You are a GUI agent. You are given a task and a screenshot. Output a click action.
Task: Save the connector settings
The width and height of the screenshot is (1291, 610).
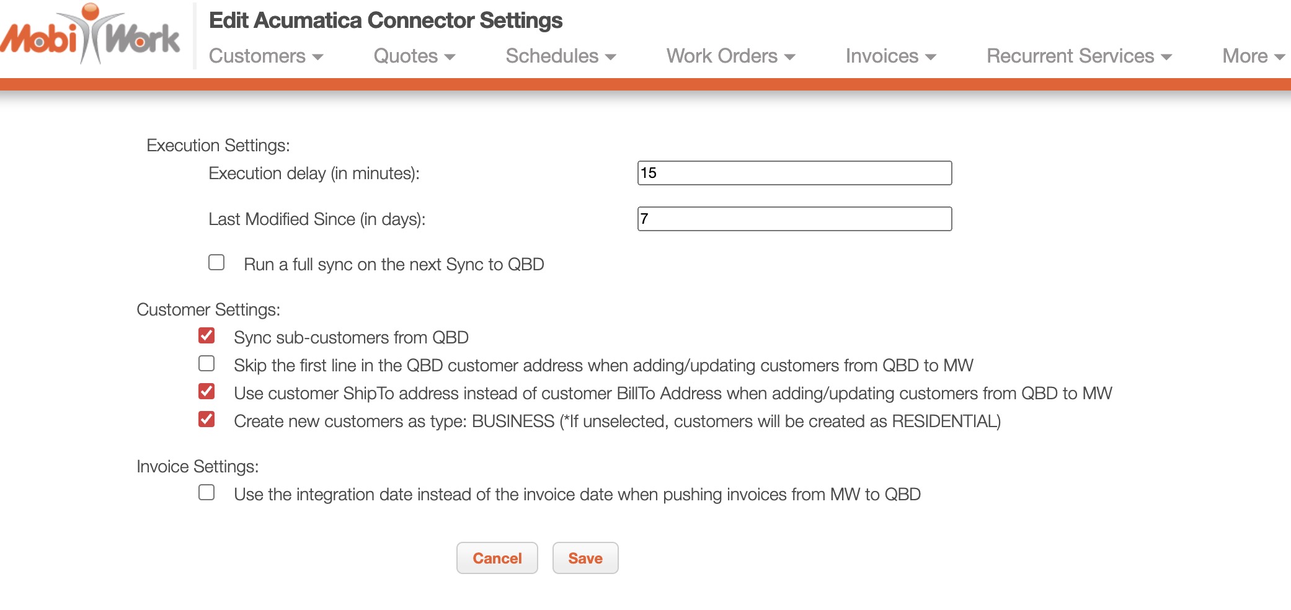click(585, 559)
